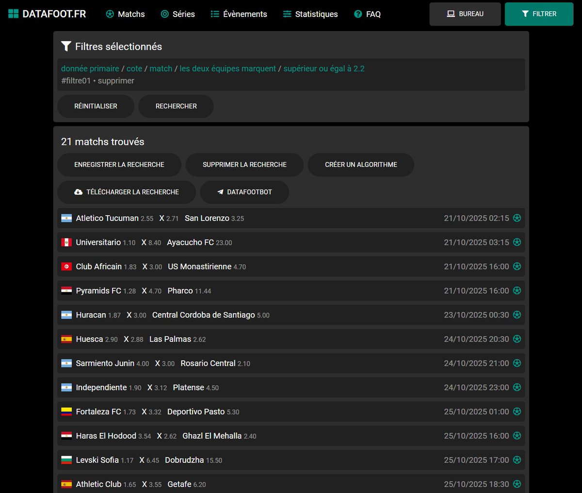The height and width of the screenshot is (493, 582).
Task: Click the 'les deux équipes marquent' filter link
Action: pyautogui.click(x=227, y=68)
